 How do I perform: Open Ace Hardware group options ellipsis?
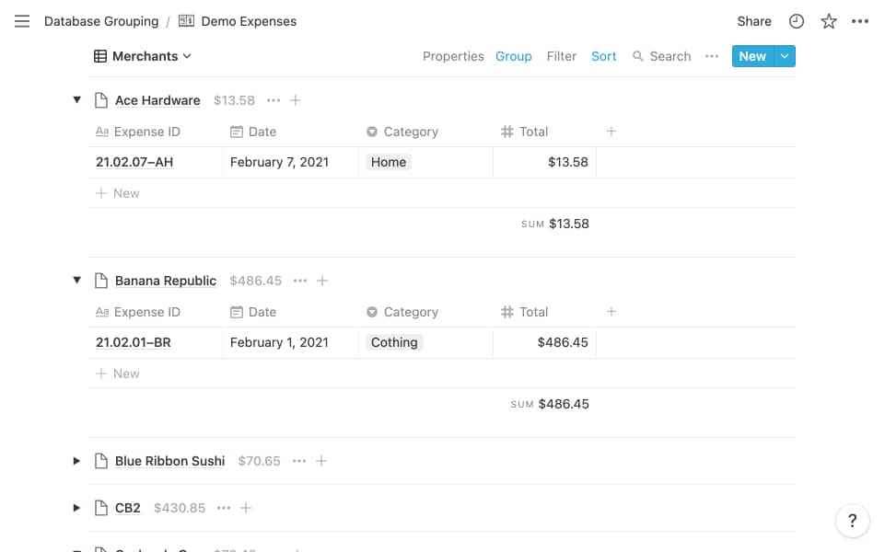coord(274,100)
